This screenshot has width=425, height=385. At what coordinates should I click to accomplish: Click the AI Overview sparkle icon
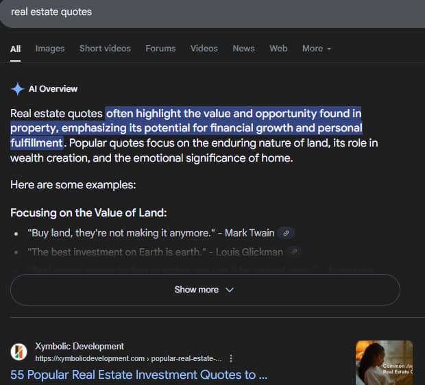[x=18, y=89]
